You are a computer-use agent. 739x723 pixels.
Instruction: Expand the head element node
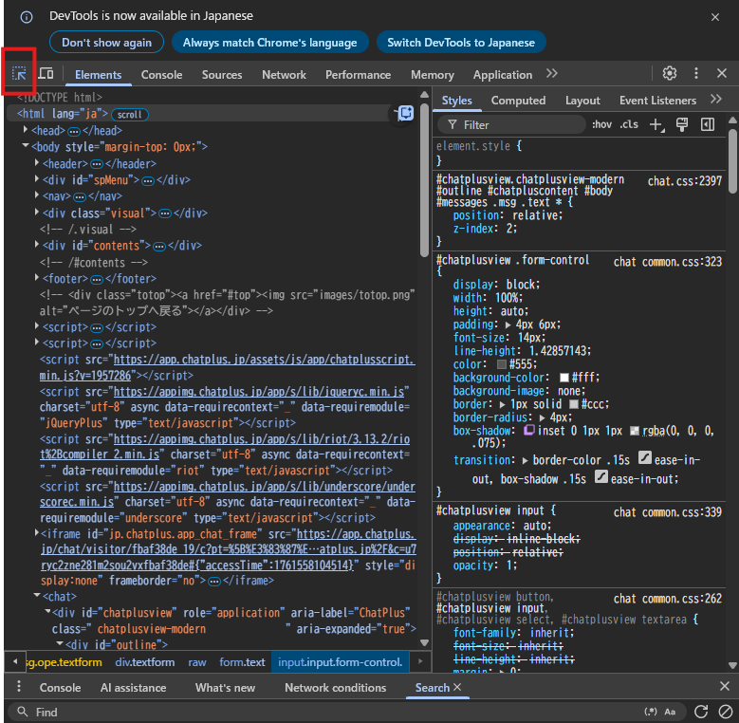26,130
